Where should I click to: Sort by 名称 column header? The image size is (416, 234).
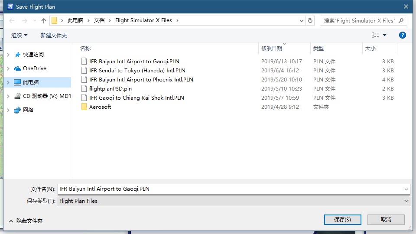click(x=85, y=48)
